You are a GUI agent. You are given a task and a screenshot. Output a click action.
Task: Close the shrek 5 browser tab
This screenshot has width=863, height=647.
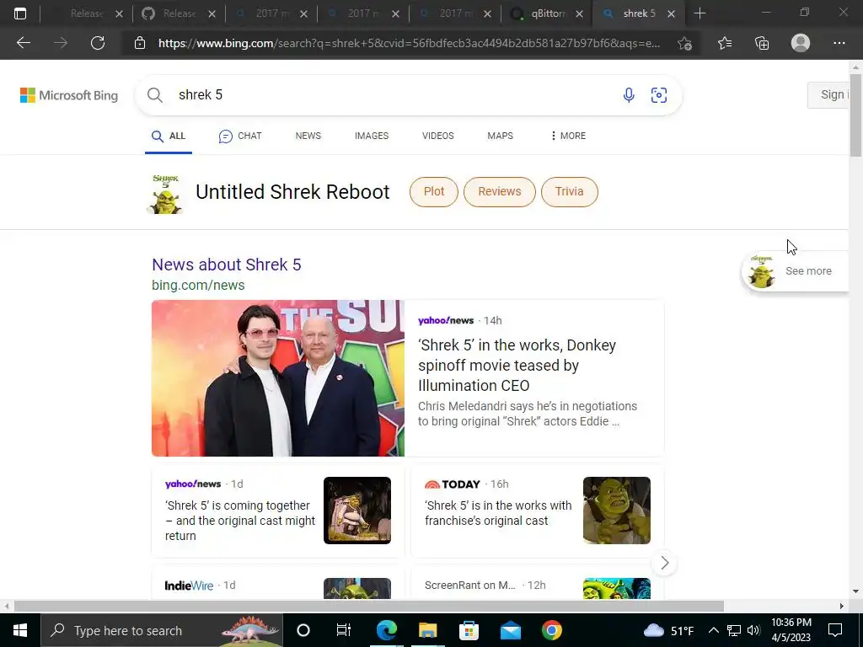click(x=671, y=14)
